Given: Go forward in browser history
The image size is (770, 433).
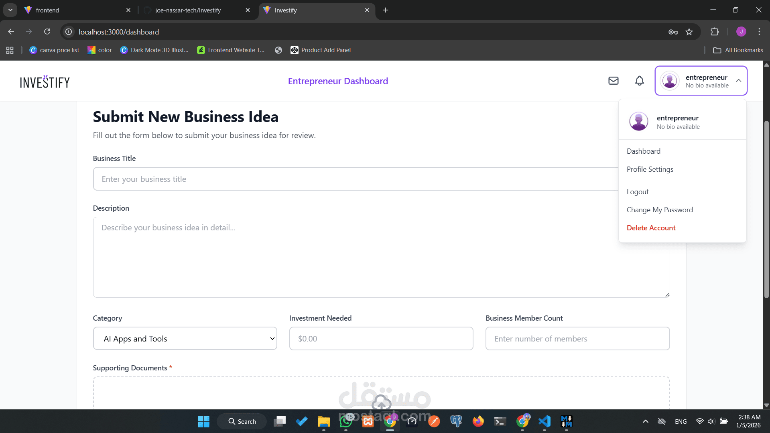Looking at the screenshot, I should pos(29,32).
